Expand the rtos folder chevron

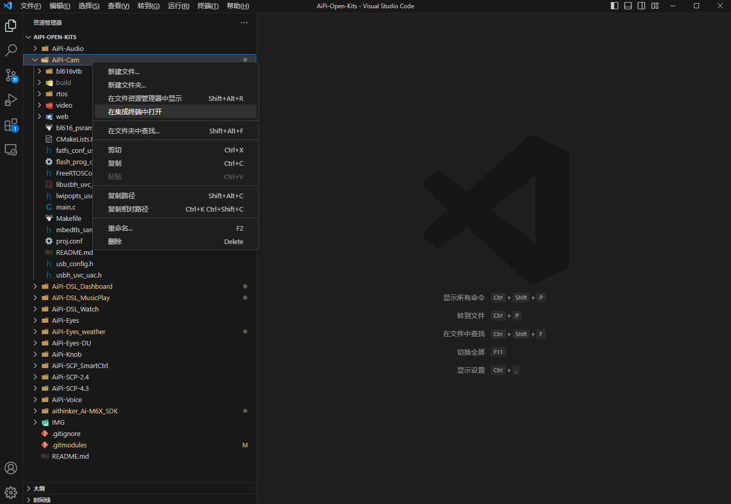point(39,94)
